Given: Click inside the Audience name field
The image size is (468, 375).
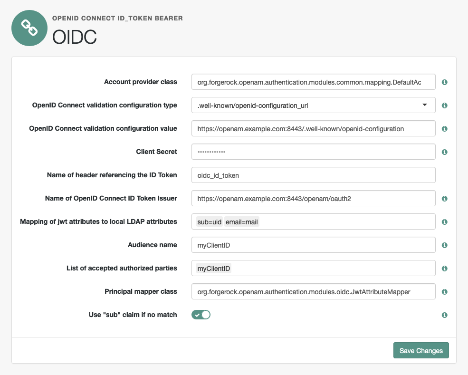Looking at the screenshot, I should pos(313,245).
